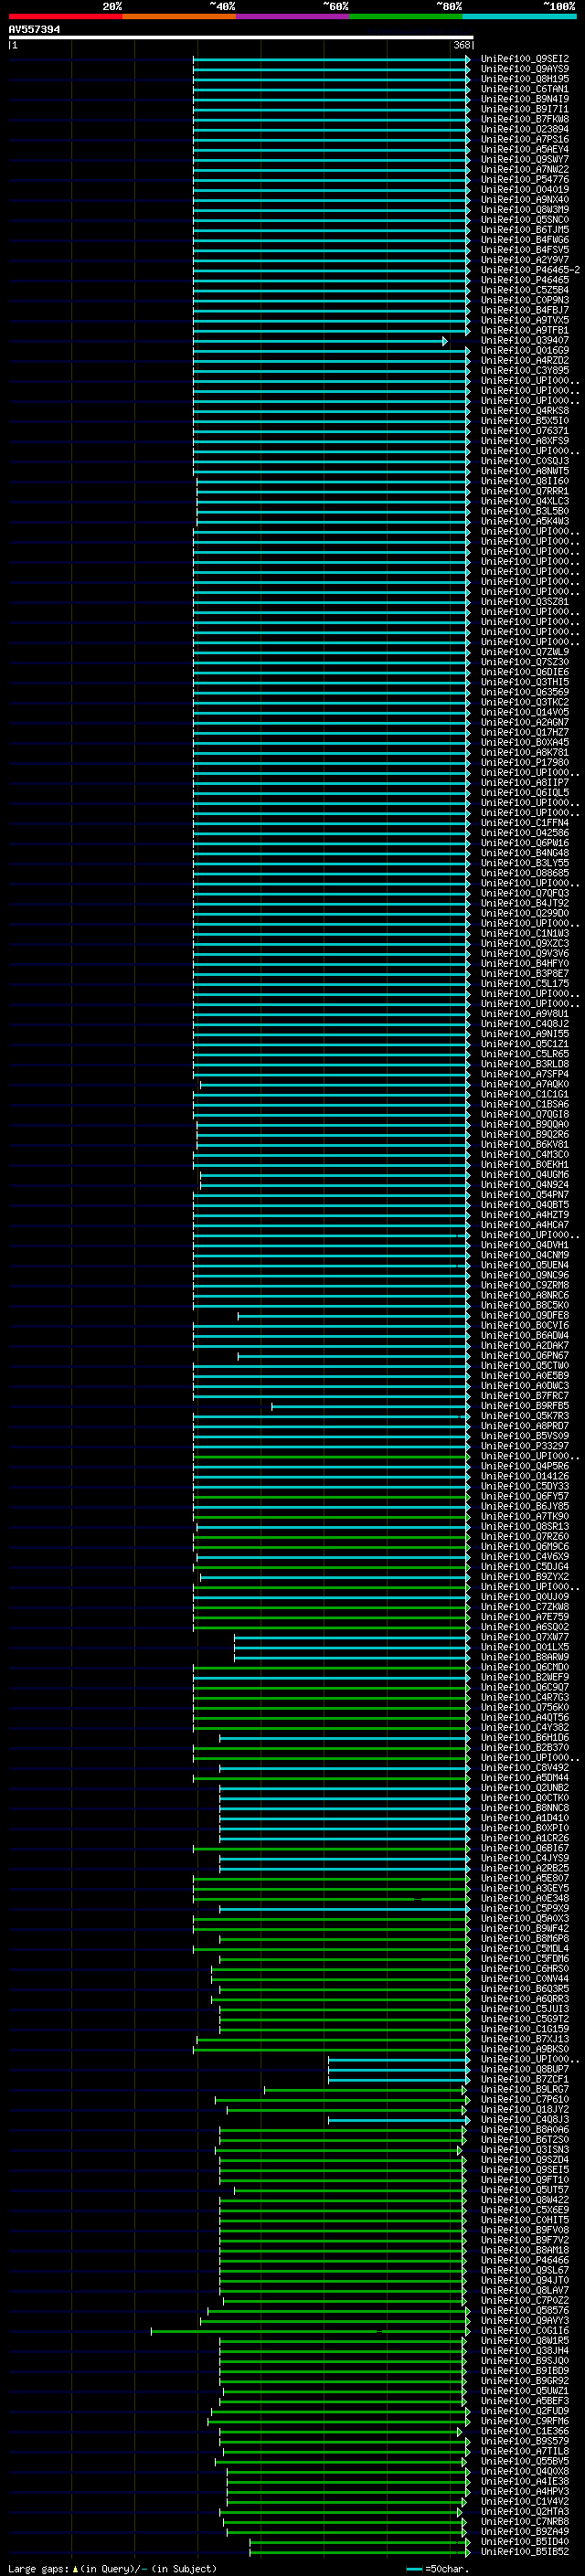Select the AV557394 query label

click(34, 29)
